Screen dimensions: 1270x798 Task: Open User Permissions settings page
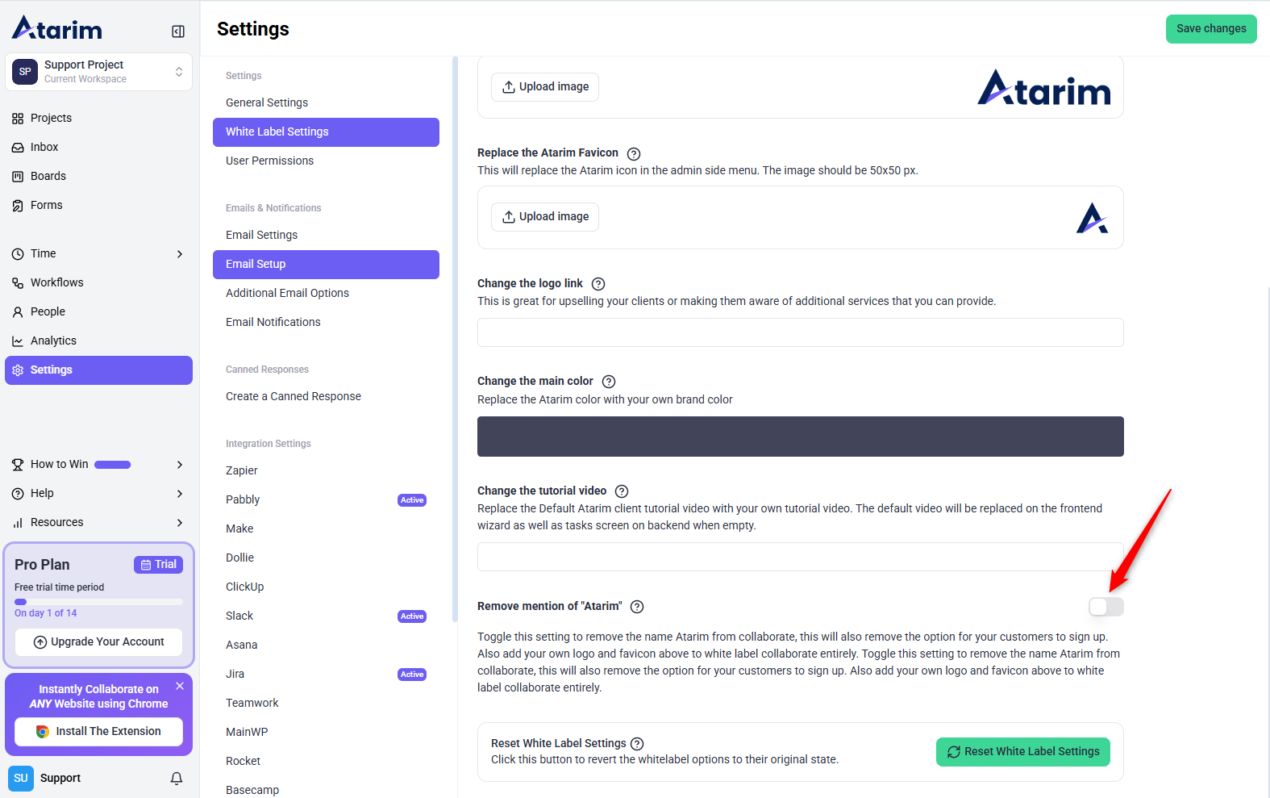point(269,161)
